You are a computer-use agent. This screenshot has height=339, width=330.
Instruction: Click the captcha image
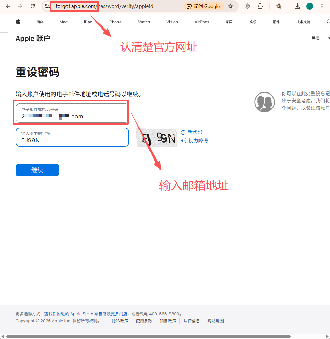[157, 138]
